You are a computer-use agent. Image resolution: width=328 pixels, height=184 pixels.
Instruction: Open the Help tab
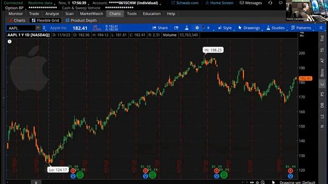(171, 14)
